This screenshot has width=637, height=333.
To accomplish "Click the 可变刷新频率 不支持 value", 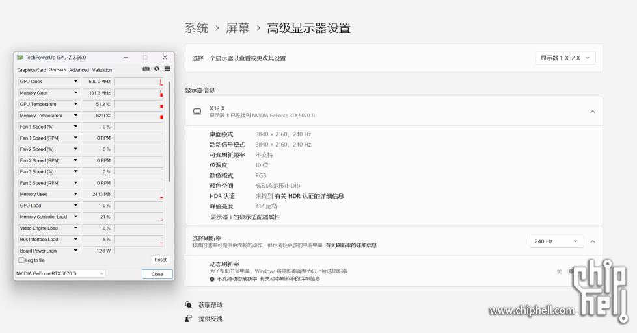I will (x=264, y=154).
